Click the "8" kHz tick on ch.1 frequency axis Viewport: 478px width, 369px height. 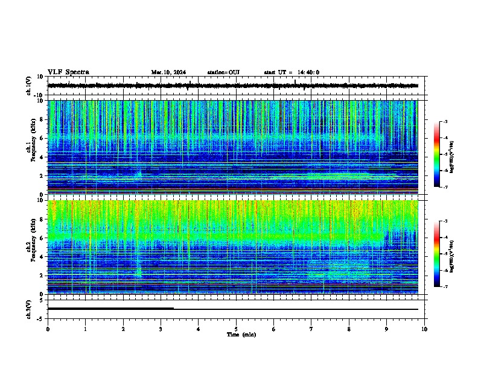[42, 119]
